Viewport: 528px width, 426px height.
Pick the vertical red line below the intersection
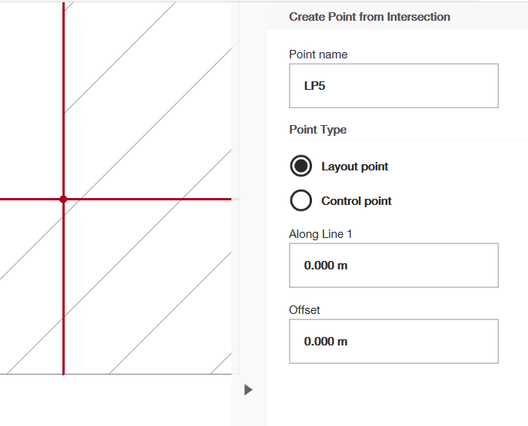(x=63, y=292)
